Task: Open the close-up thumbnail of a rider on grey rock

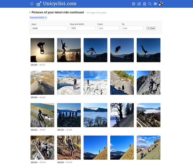Action: click(x=148, y=83)
